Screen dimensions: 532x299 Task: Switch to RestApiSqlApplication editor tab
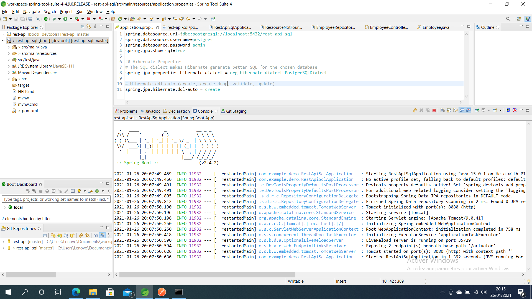point(230,27)
